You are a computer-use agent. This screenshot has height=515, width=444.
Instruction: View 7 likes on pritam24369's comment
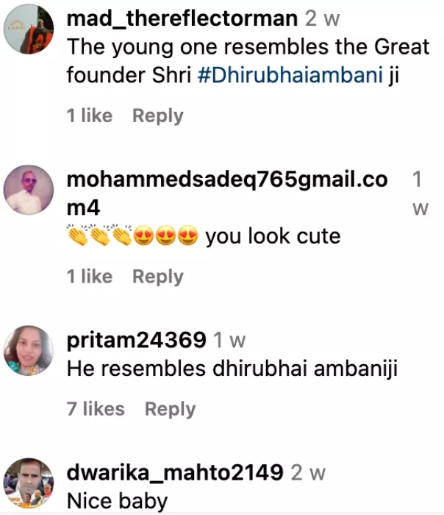96,409
